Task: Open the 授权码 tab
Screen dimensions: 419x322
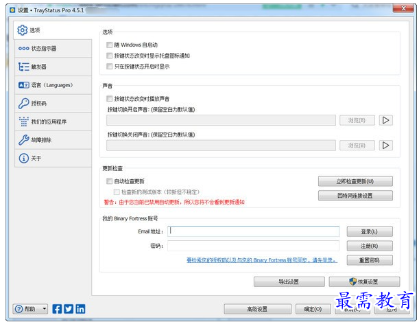Action: pyautogui.click(x=53, y=103)
